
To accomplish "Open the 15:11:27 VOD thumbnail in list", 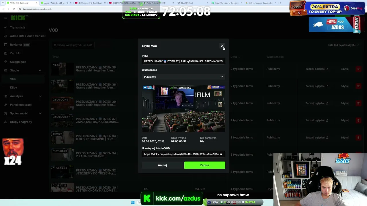I will 62,138.
